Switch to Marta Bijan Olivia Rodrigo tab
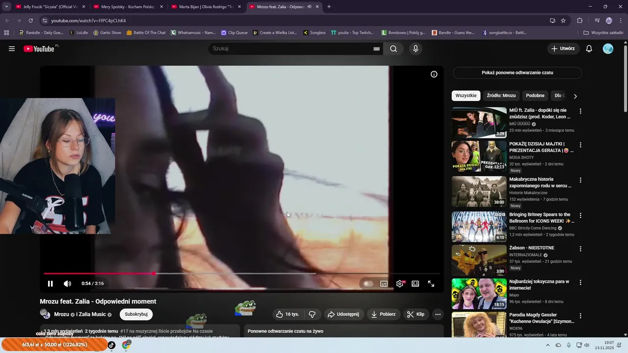The height and width of the screenshot is (353, 628). click(206, 7)
